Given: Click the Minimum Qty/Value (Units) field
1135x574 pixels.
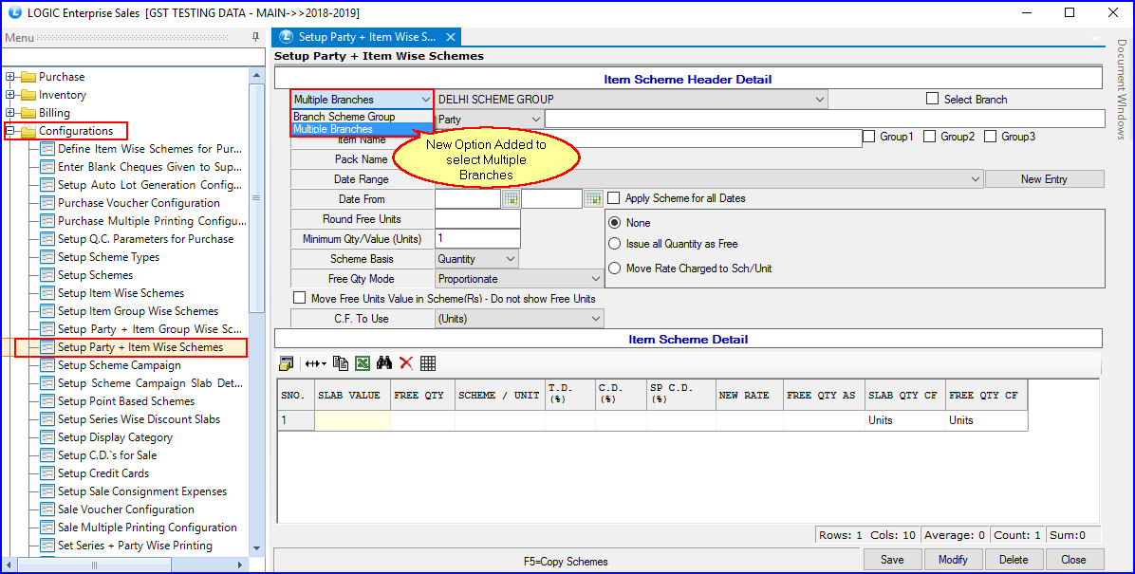Looking at the screenshot, I should (x=477, y=238).
